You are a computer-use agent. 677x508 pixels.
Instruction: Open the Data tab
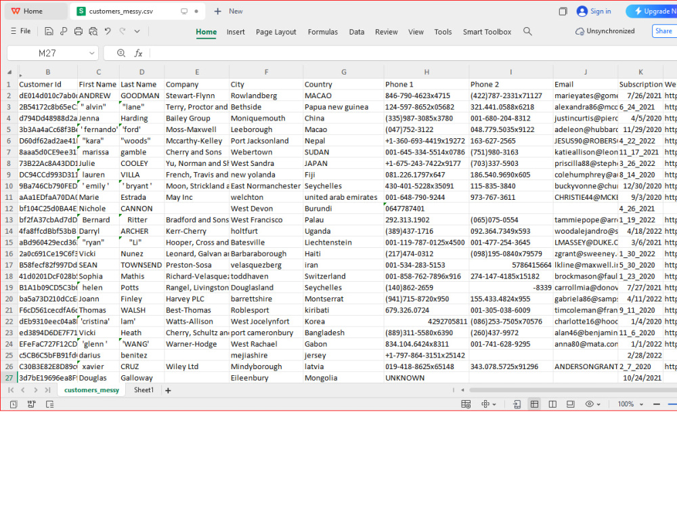[357, 32]
